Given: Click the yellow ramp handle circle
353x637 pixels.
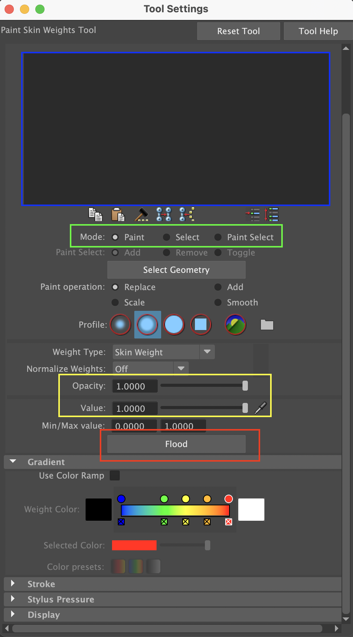Looking at the screenshot, I should pyautogui.click(x=186, y=498).
